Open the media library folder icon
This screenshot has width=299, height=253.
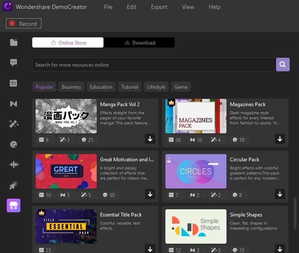pos(14,42)
